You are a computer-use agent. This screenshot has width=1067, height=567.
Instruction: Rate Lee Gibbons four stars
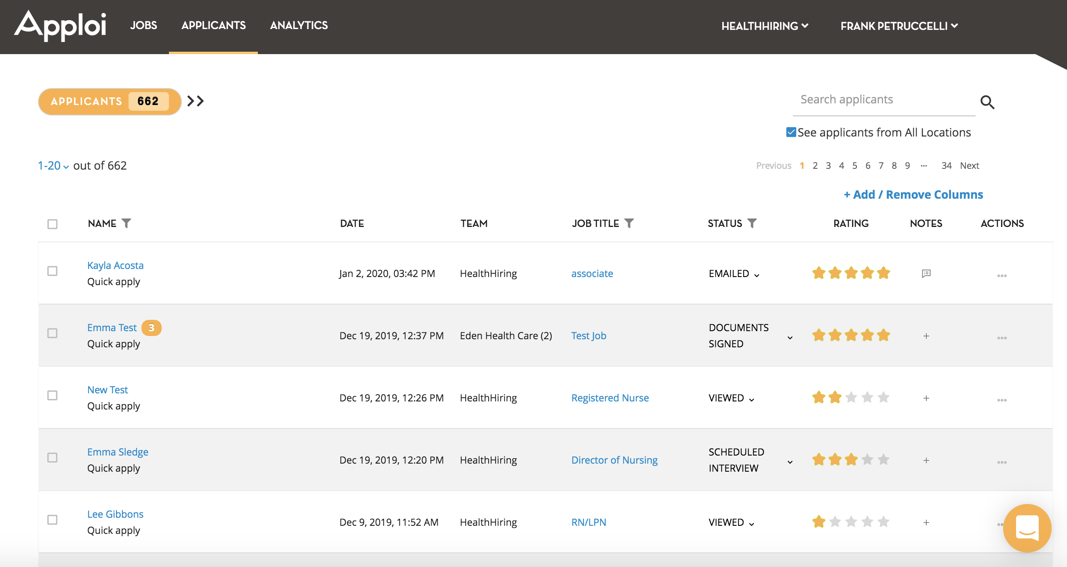[x=867, y=521]
